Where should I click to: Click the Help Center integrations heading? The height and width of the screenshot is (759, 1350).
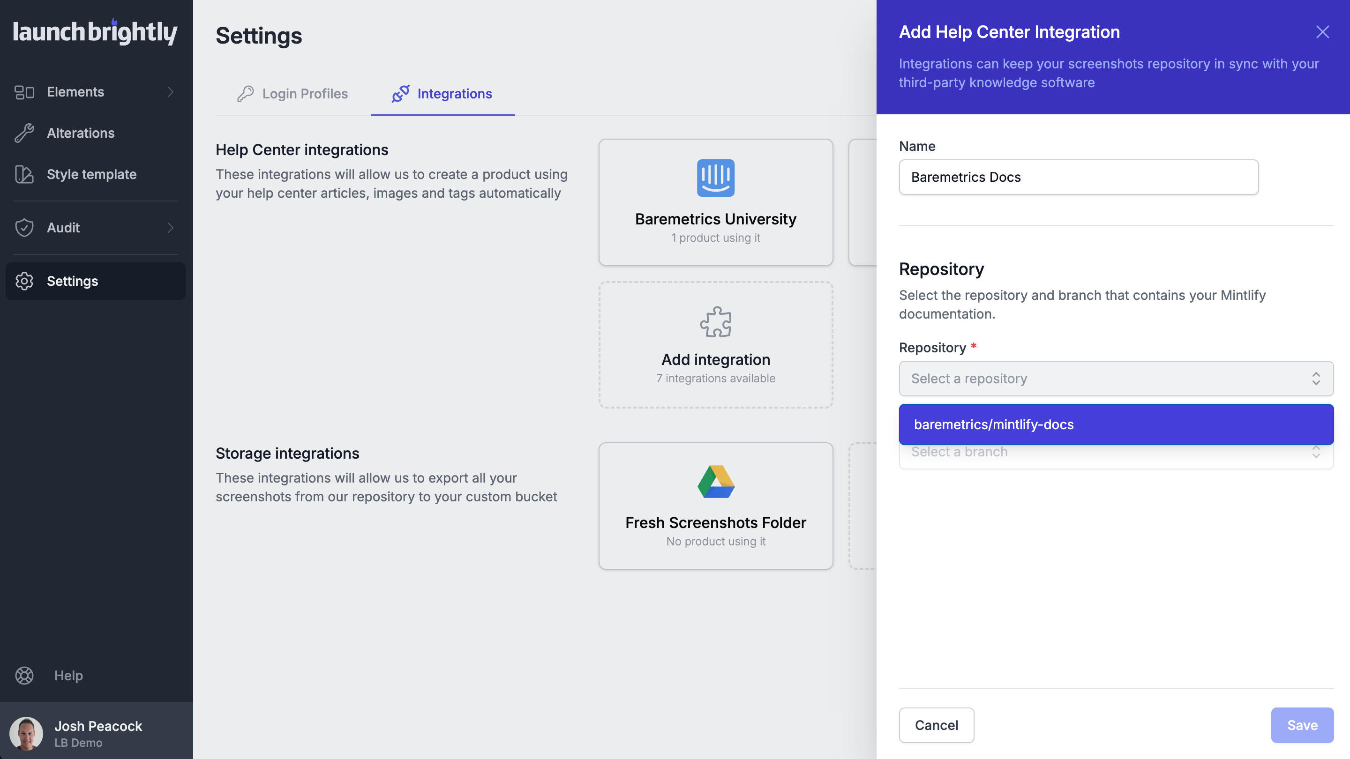pos(302,150)
